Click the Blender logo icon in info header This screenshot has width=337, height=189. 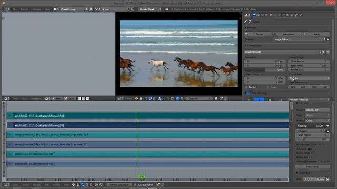pos(167,9)
